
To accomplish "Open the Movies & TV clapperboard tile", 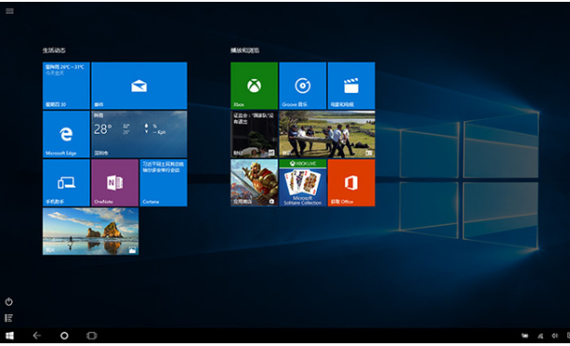I will [352, 85].
